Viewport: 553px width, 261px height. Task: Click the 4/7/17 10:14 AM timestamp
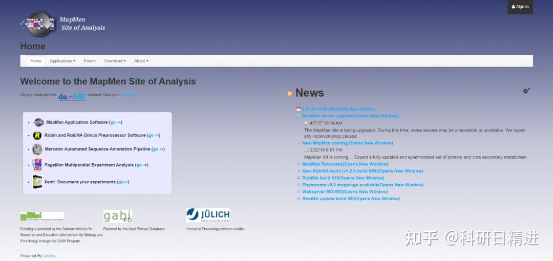tap(326, 123)
